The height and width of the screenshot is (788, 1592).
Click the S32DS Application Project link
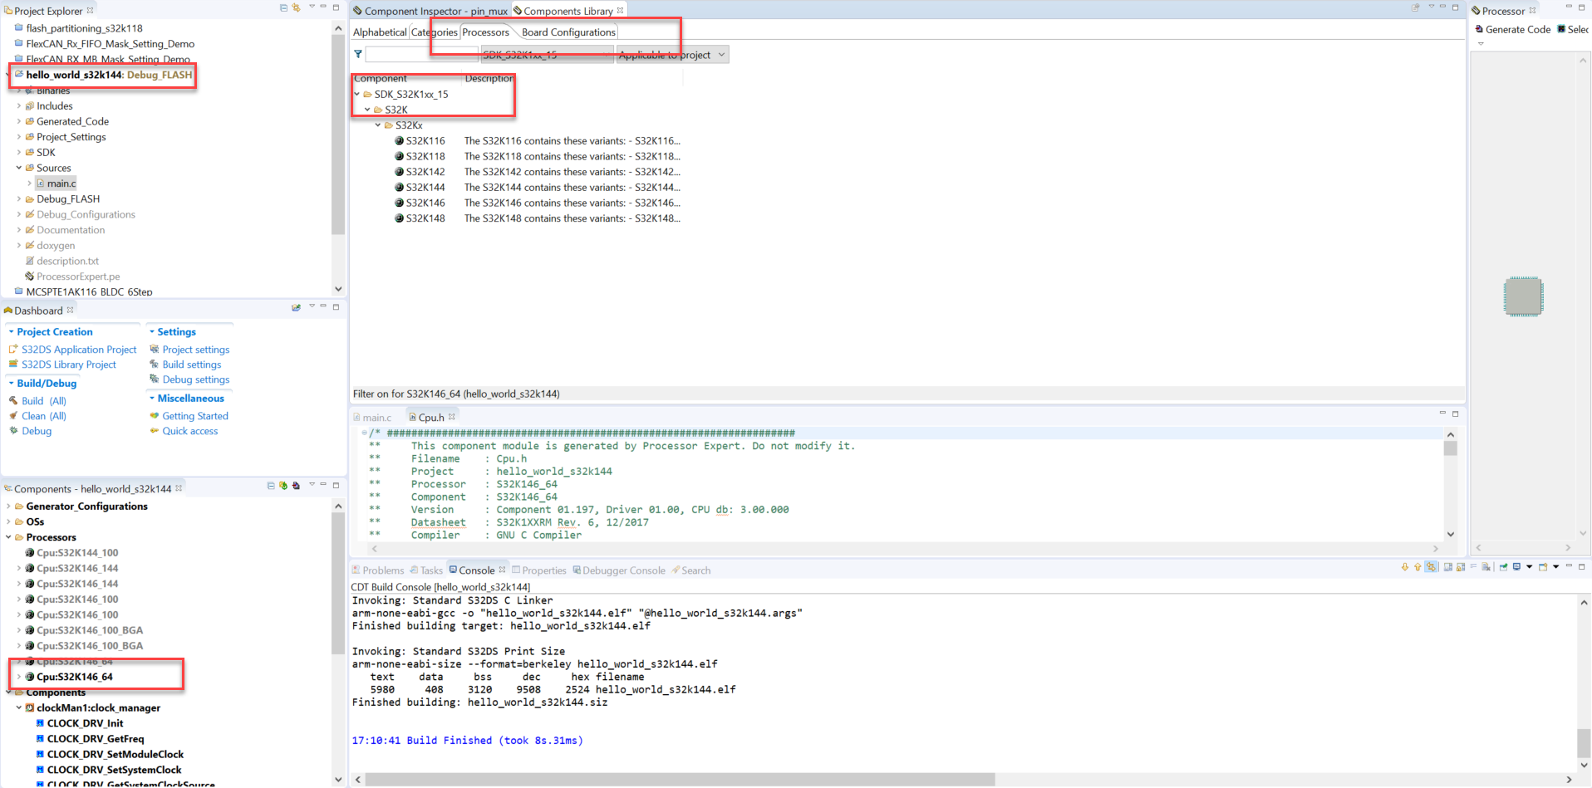(x=80, y=349)
